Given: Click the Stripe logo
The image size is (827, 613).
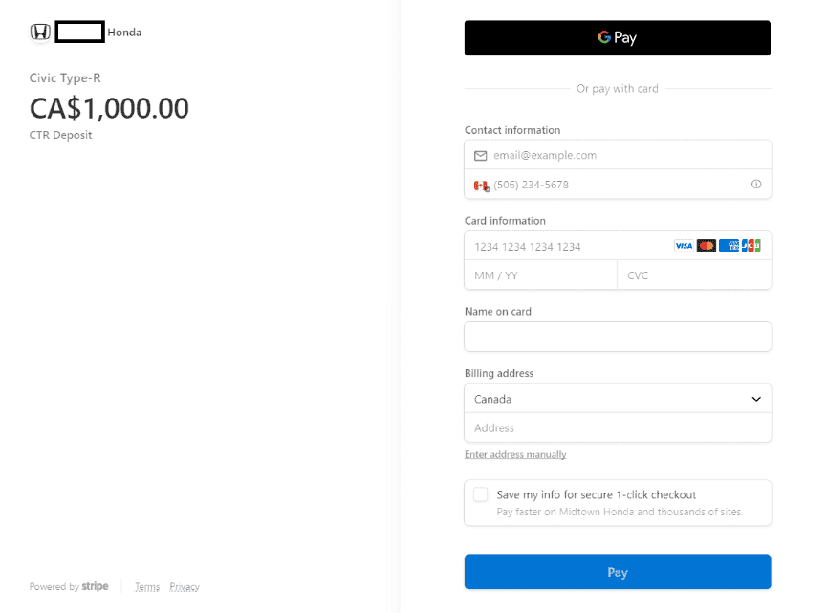Looking at the screenshot, I should pos(95,586).
